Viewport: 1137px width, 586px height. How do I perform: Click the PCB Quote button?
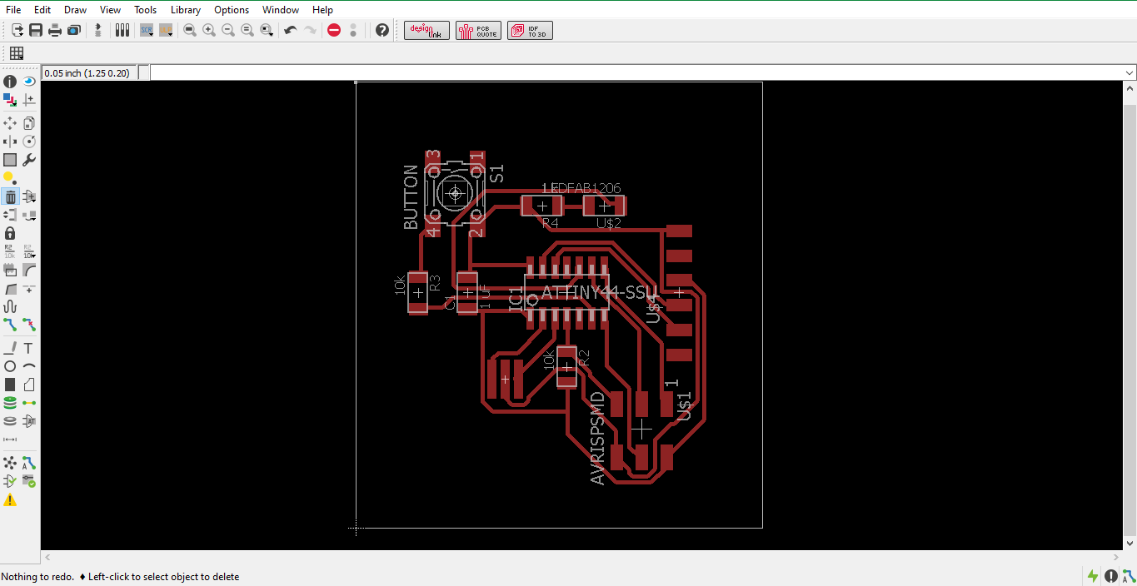click(478, 30)
